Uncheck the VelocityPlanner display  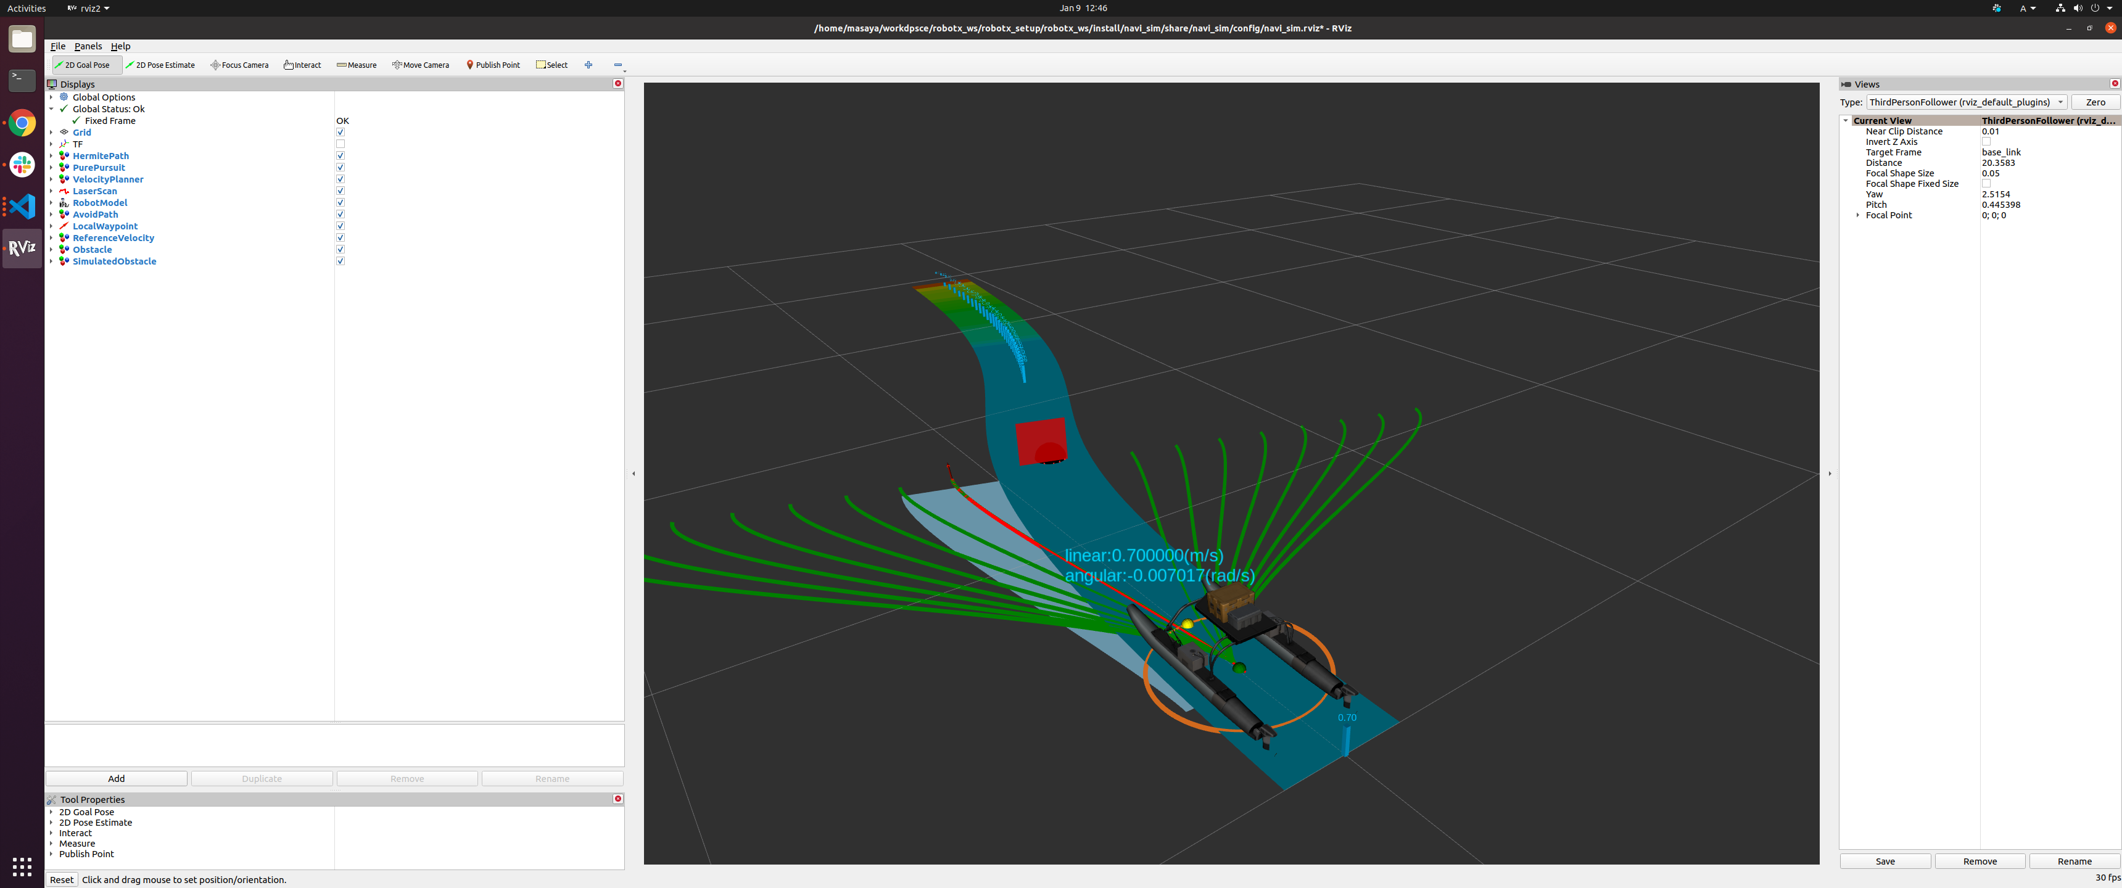click(341, 179)
